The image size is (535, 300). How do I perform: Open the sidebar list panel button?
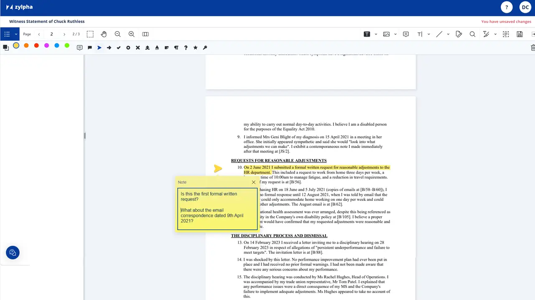7,34
